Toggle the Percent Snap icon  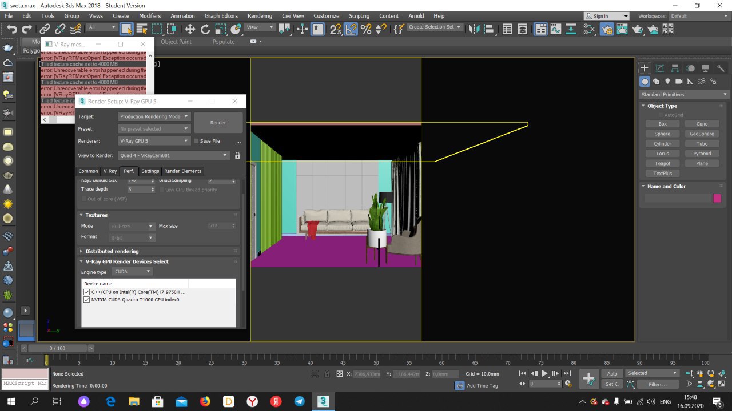point(366,29)
